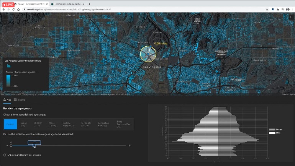
Task: Open the Chrome profile avatar
Action: click(288, 10)
